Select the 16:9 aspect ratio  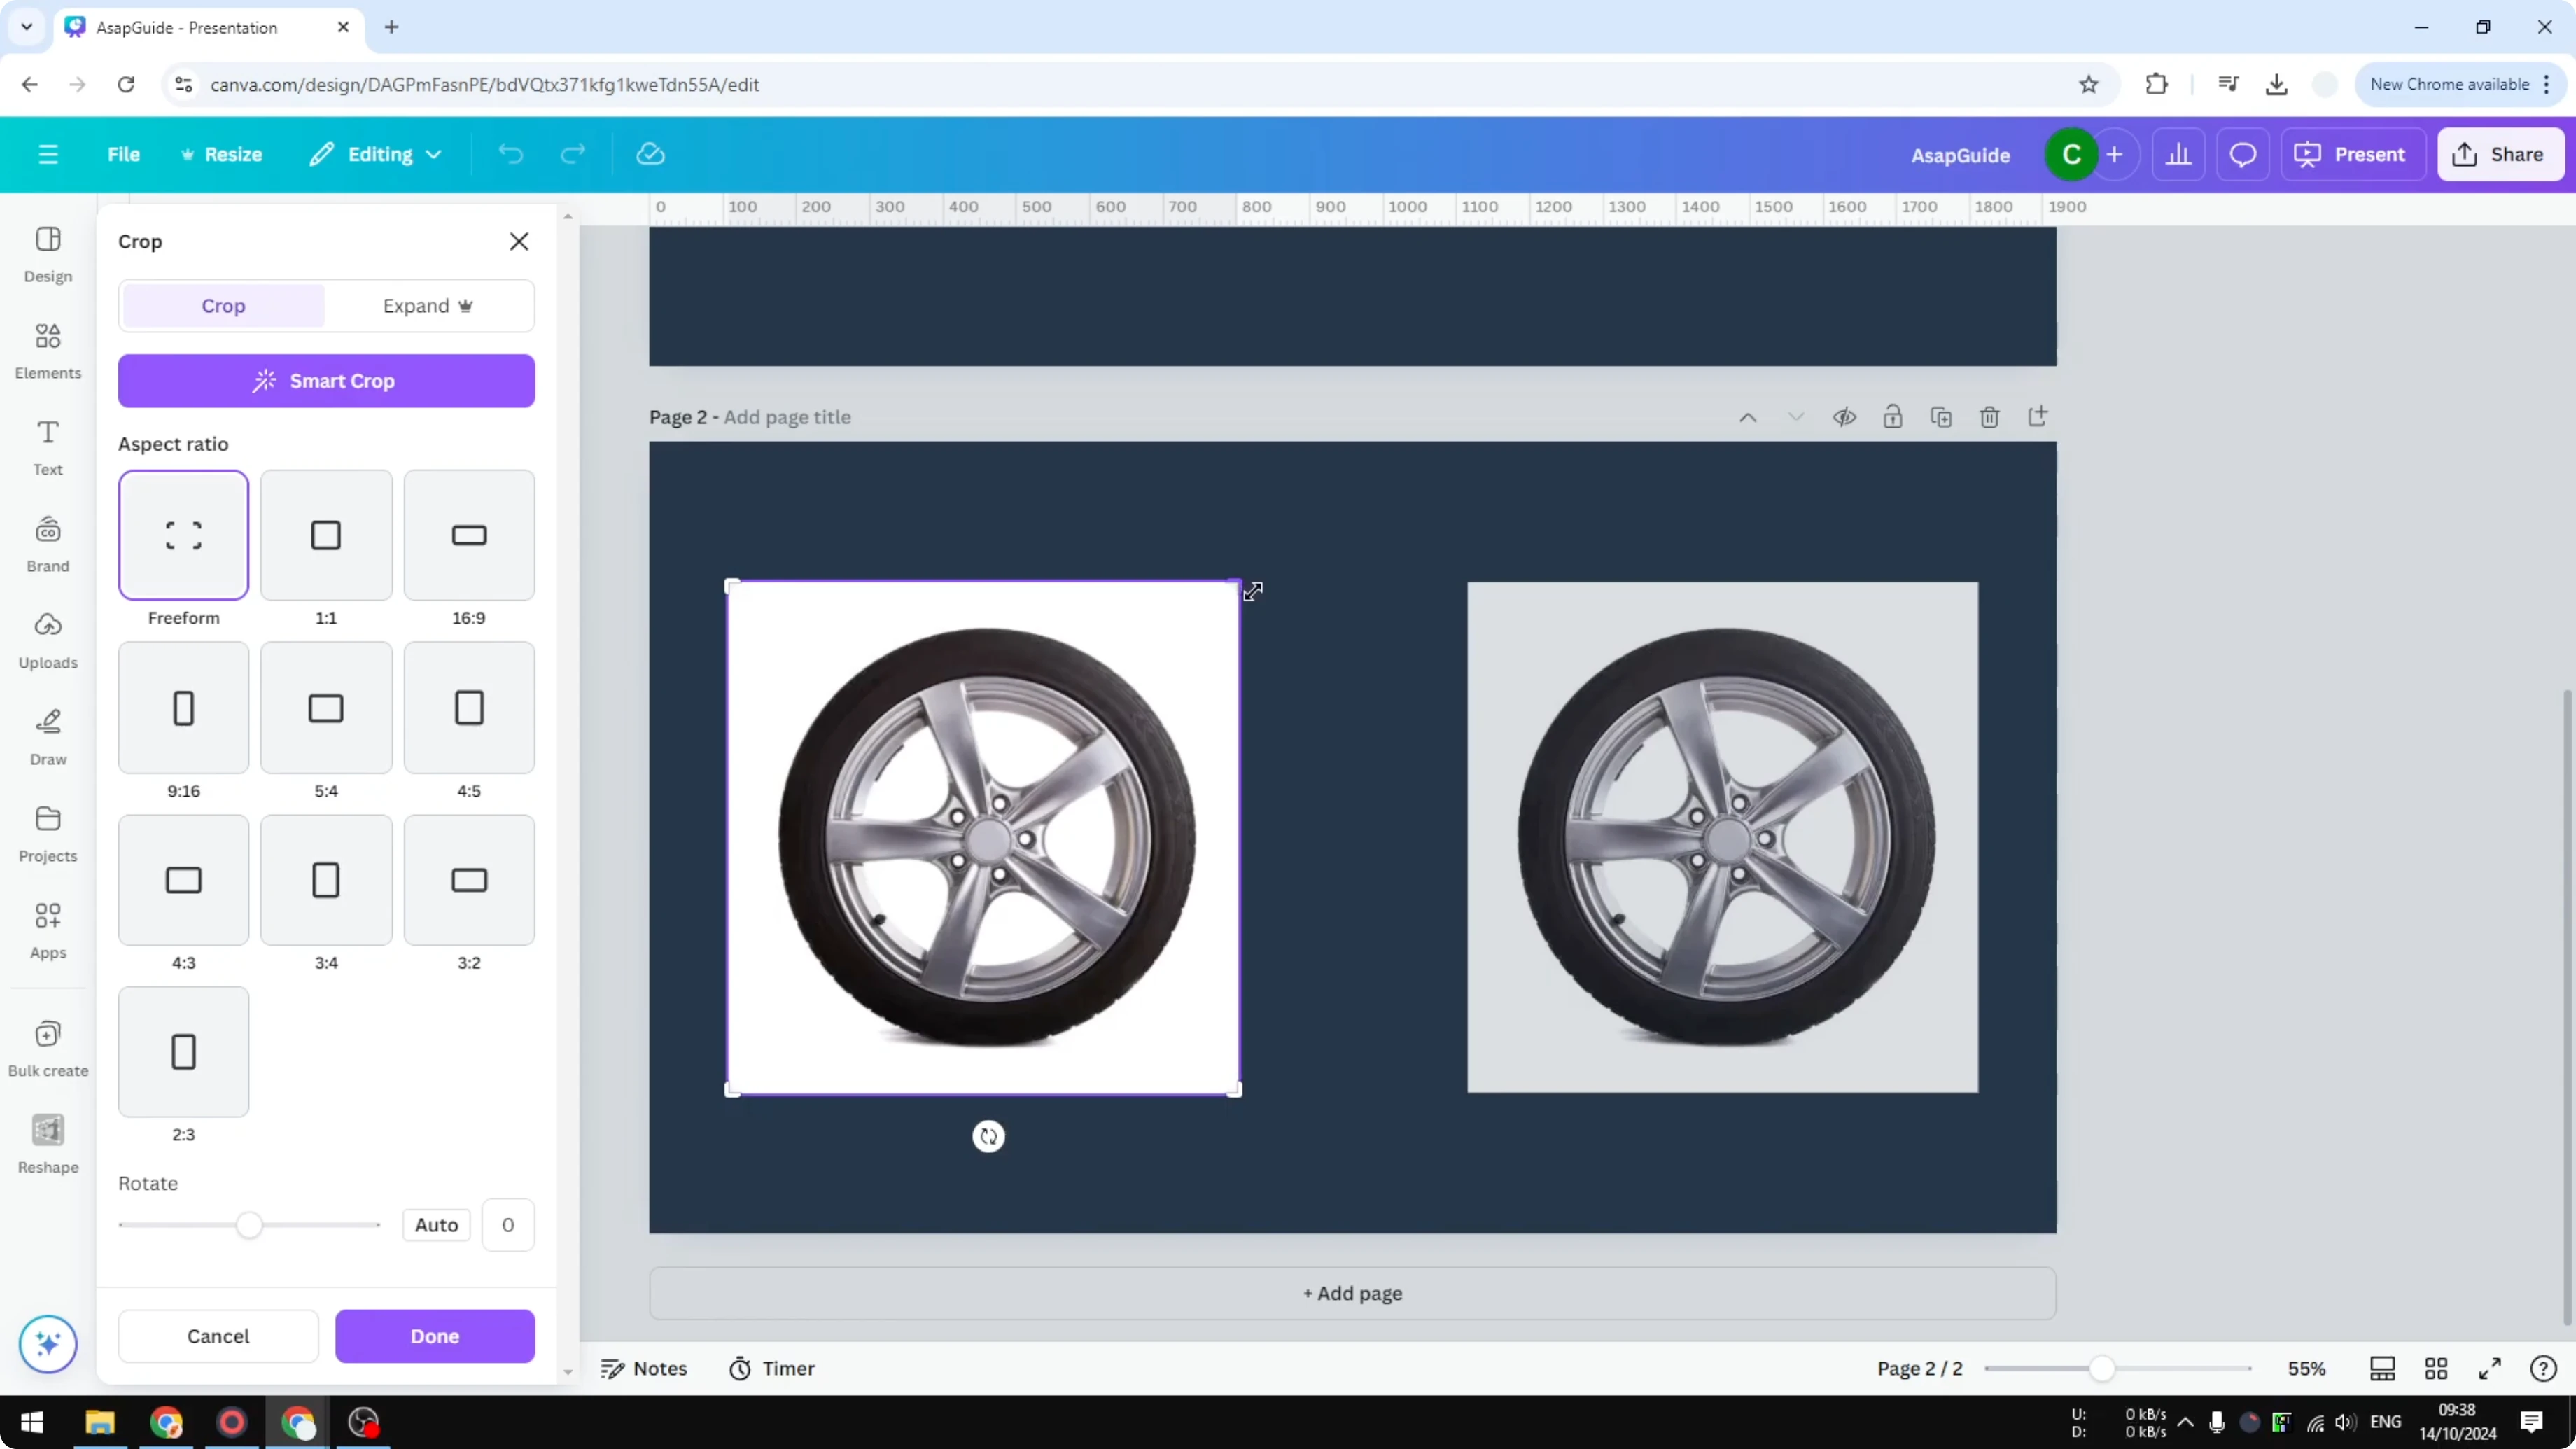coord(468,535)
